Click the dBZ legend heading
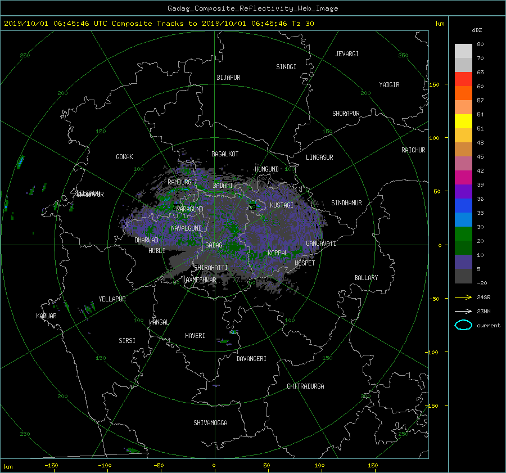Viewport: 506px width, 473px height. pyautogui.click(x=477, y=30)
